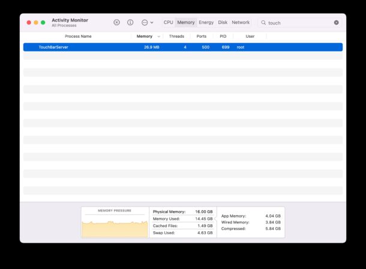The height and width of the screenshot is (269, 366).
Task: Click the green fullscreen window button
Action: tap(43, 22)
